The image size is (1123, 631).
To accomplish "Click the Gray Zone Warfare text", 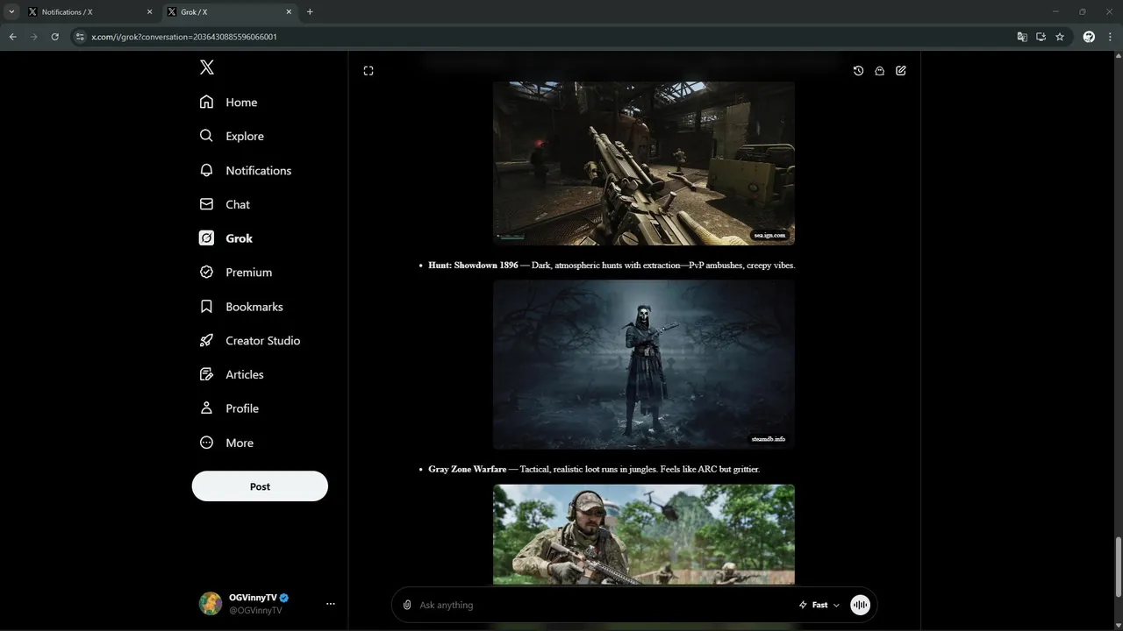I will 468,469.
